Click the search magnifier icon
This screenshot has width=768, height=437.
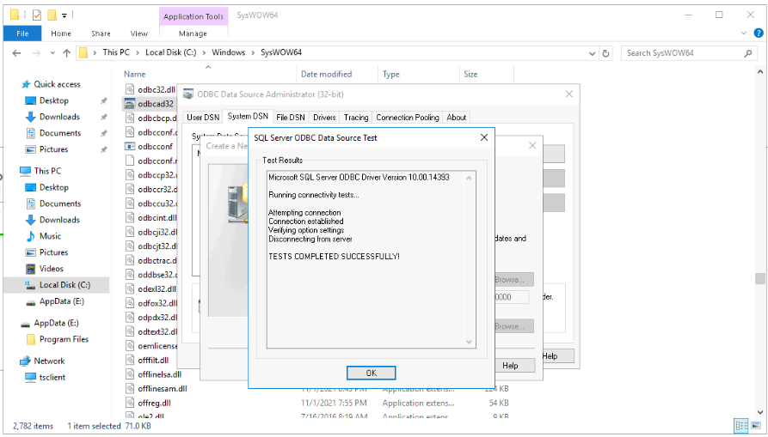pos(748,52)
